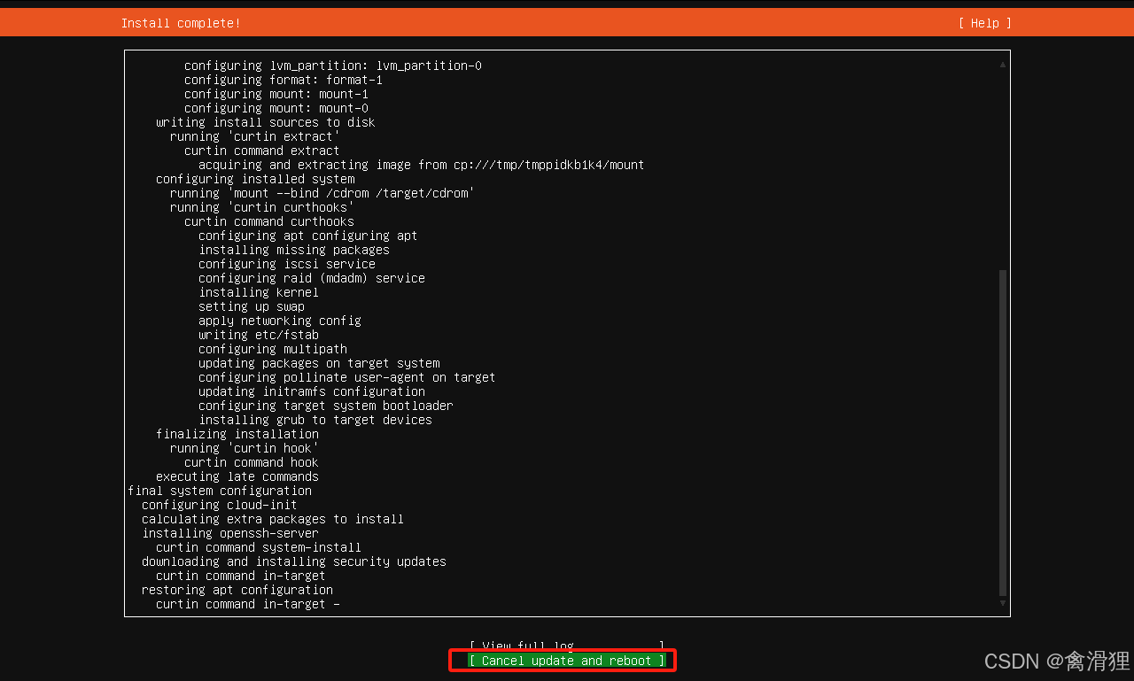This screenshot has width=1134, height=681.
Task: Click the log scrollbar down arrow
Action: (1003, 604)
